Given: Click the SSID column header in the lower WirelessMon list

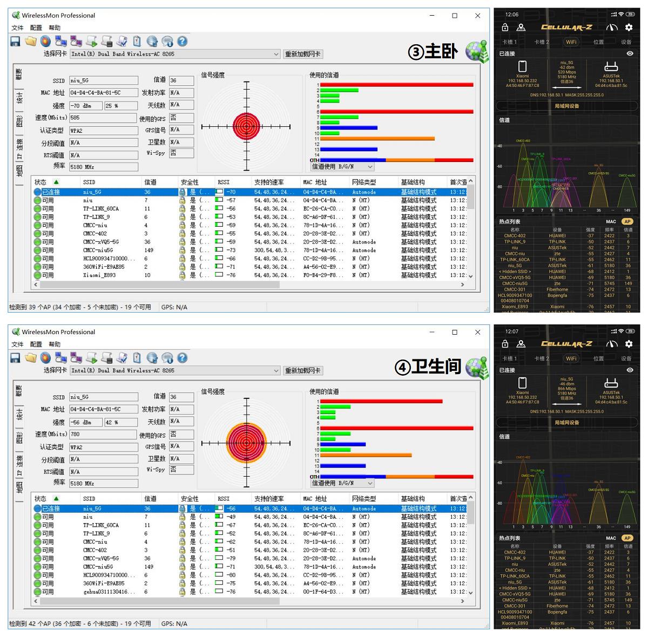Looking at the screenshot, I should coord(111,498).
